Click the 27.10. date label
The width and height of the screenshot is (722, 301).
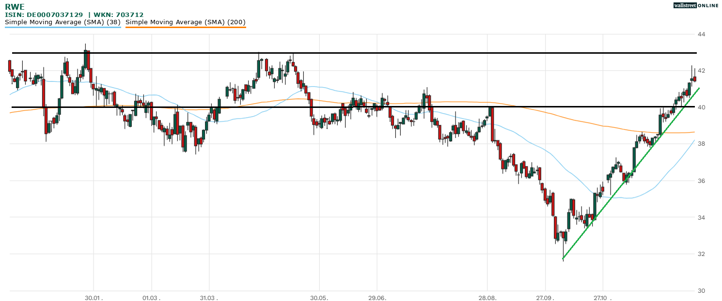[602, 297]
